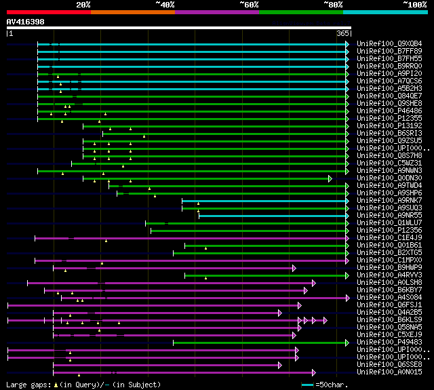Click the end arrowhead of Q0DN30 alignment
Viewport: 434px width, 390px height.
[330, 179]
